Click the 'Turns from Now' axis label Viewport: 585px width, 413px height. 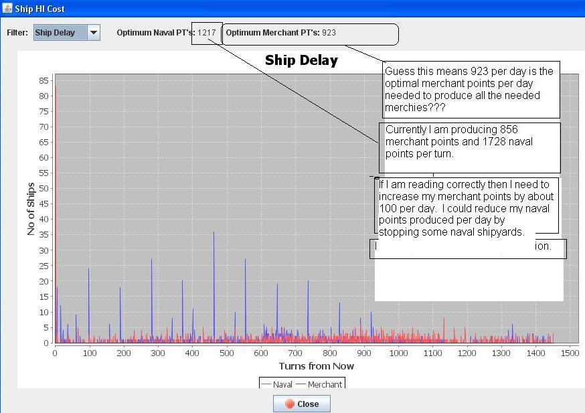(x=317, y=366)
